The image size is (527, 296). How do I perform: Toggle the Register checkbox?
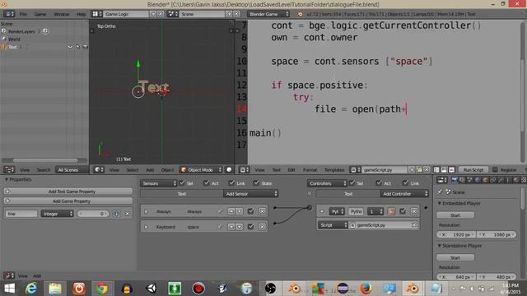coord(495,170)
